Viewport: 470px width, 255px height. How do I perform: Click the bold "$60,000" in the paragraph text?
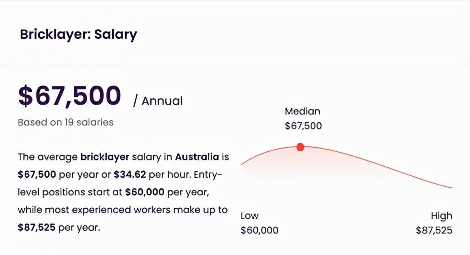pyautogui.click(x=144, y=192)
